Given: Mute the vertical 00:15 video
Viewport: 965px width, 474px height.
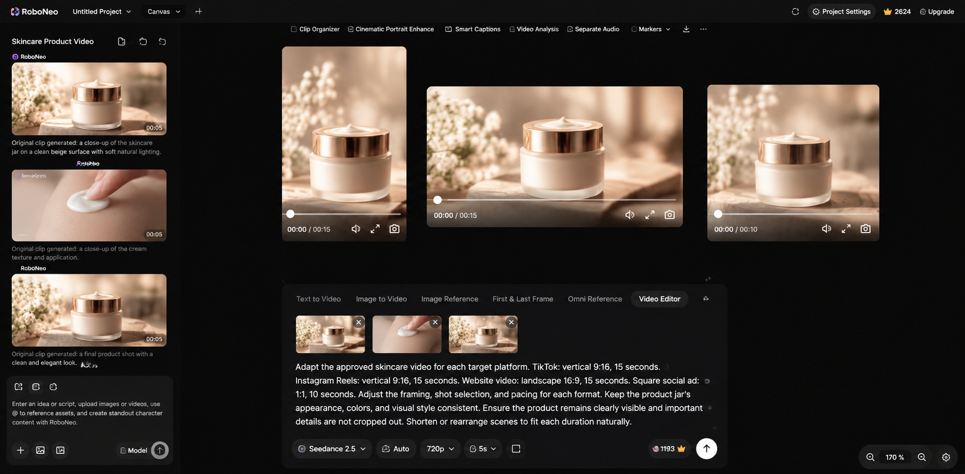Looking at the screenshot, I should pos(356,229).
